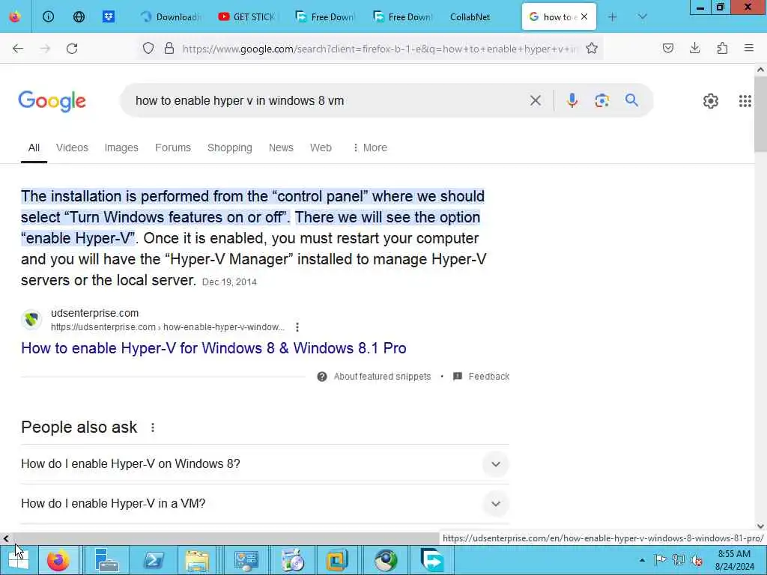
Task: Open the Firefox application menu
Action: [x=749, y=48]
